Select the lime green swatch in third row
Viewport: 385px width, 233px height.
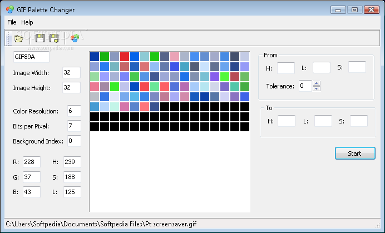pyautogui.click(x=225, y=77)
